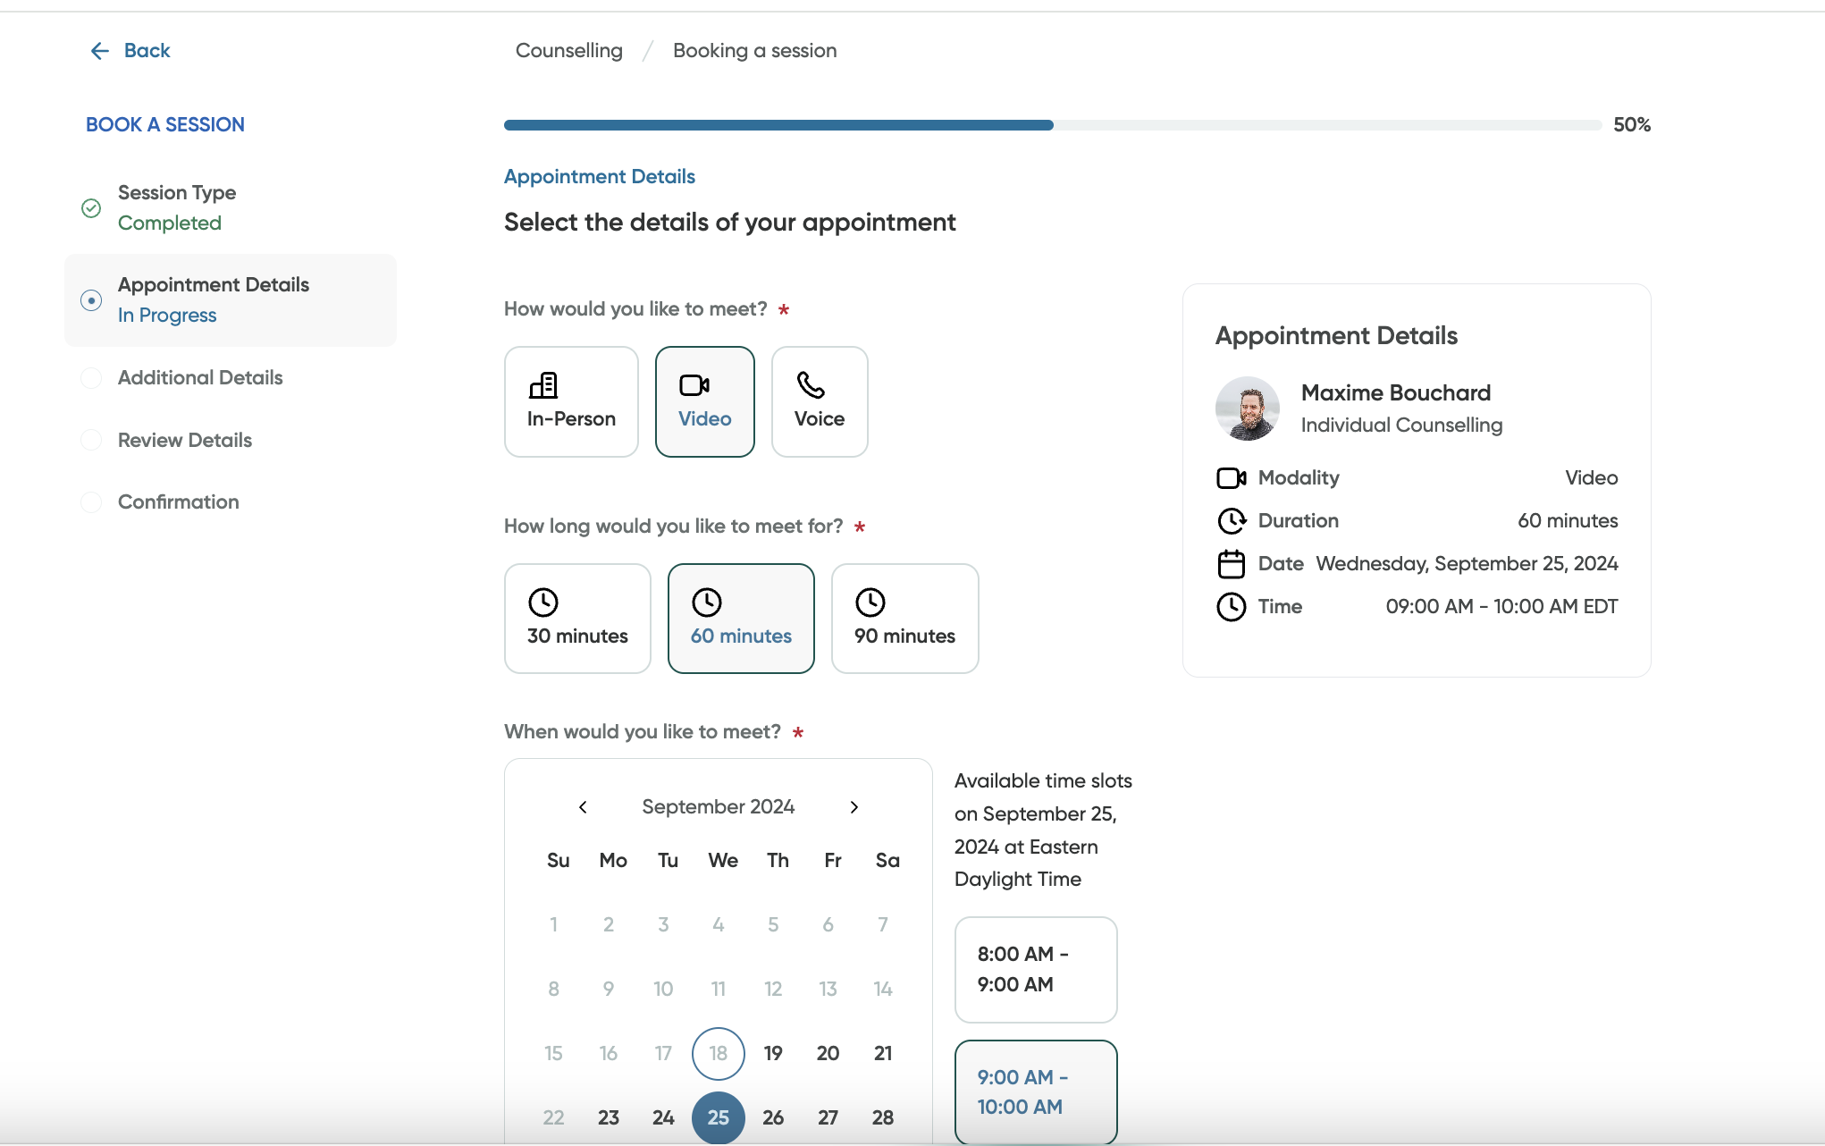Select the Additional Details radio button
Screen dimensions: 1825x1146
[x=91, y=378]
